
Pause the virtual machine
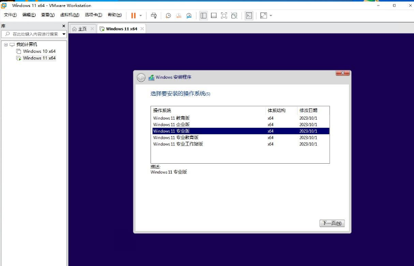(133, 15)
